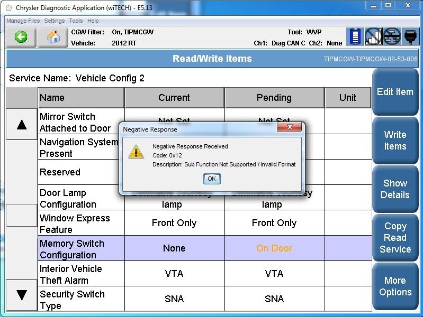Click the Chrysler app icon in title bar

[x=9, y=8]
